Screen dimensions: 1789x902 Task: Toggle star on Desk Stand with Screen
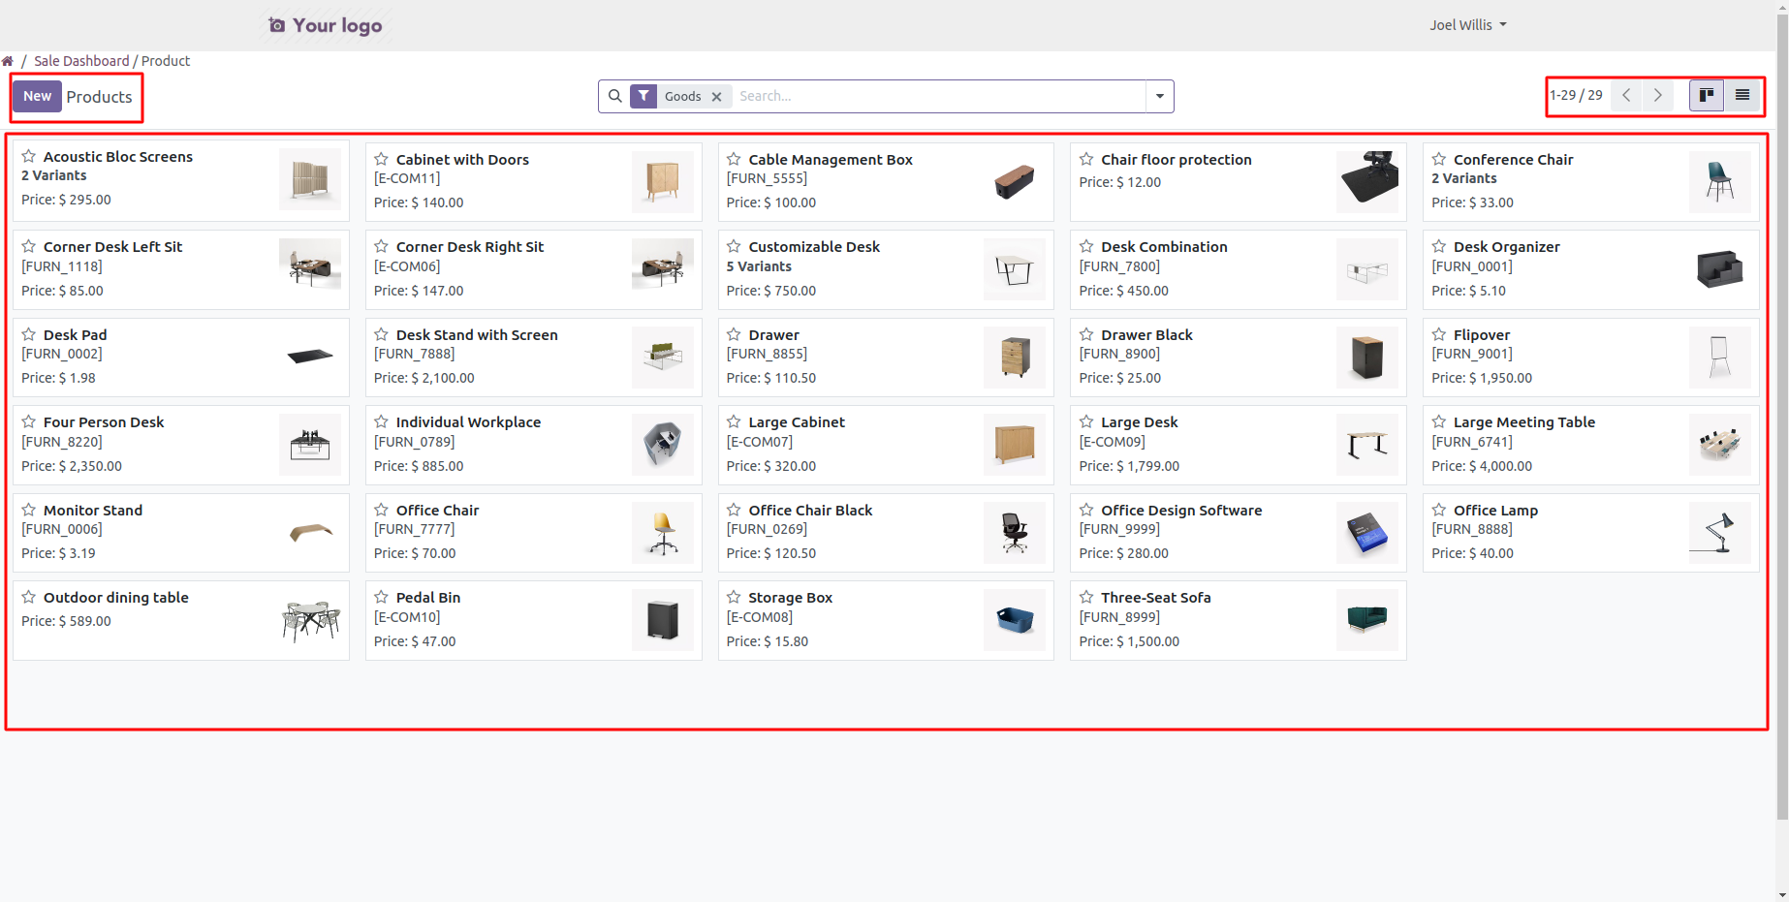coord(382,334)
